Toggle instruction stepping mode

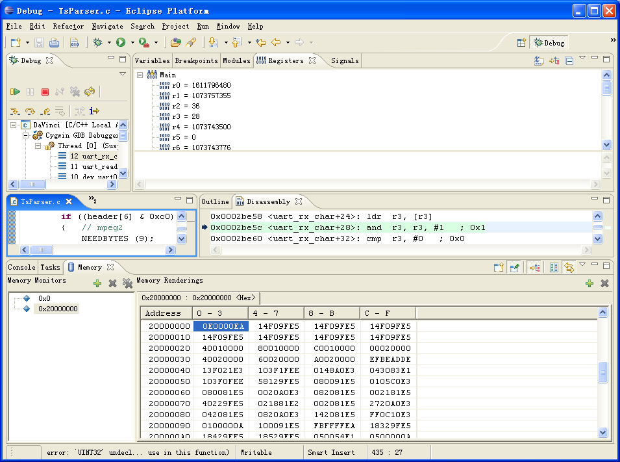[95, 110]
